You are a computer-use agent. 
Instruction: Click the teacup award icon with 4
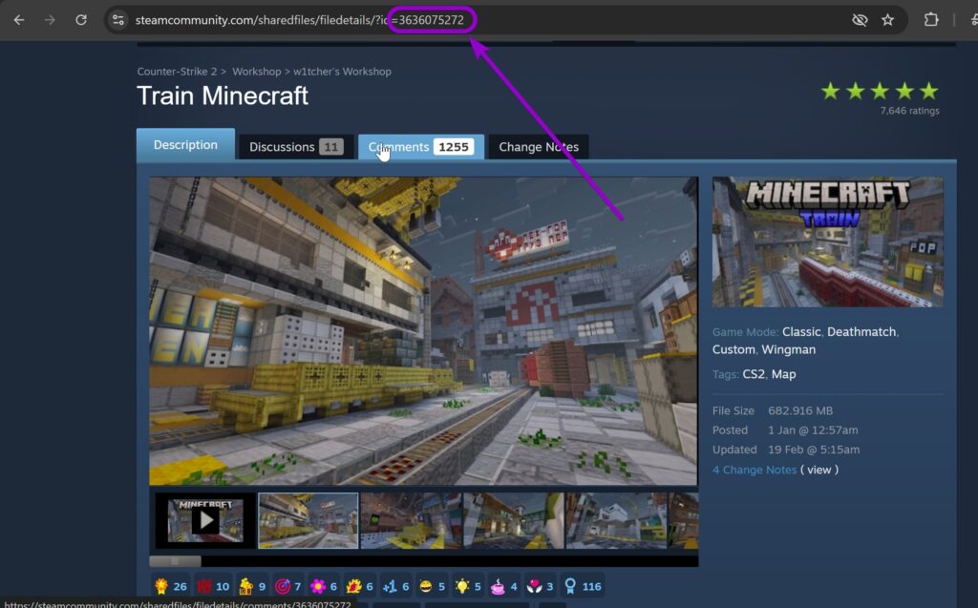(x=499, y=586)
